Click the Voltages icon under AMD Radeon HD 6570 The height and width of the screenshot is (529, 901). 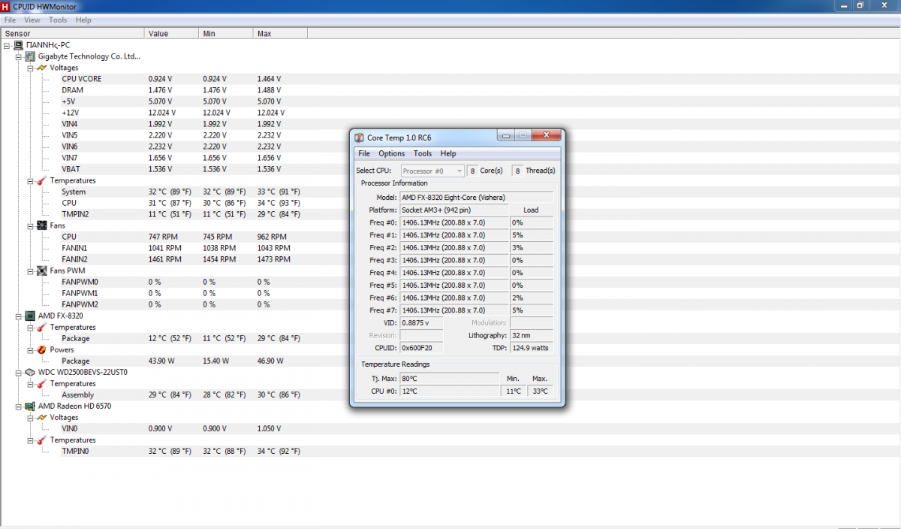tap(42, 417)
